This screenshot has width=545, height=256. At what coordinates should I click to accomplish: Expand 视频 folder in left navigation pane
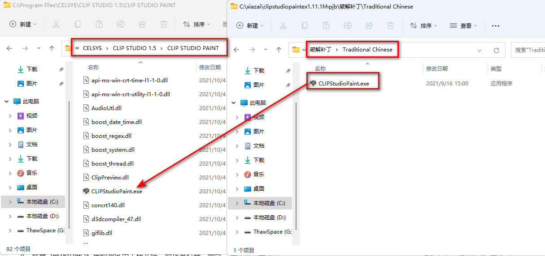coord(10,116)
